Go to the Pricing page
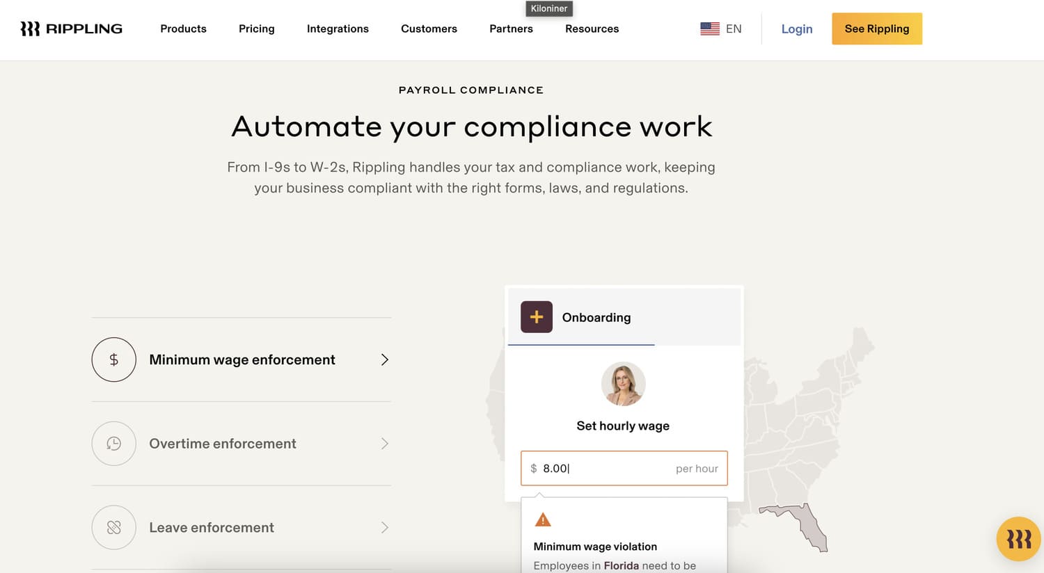This screenshot has height=573, width=1044. point(257,29)
